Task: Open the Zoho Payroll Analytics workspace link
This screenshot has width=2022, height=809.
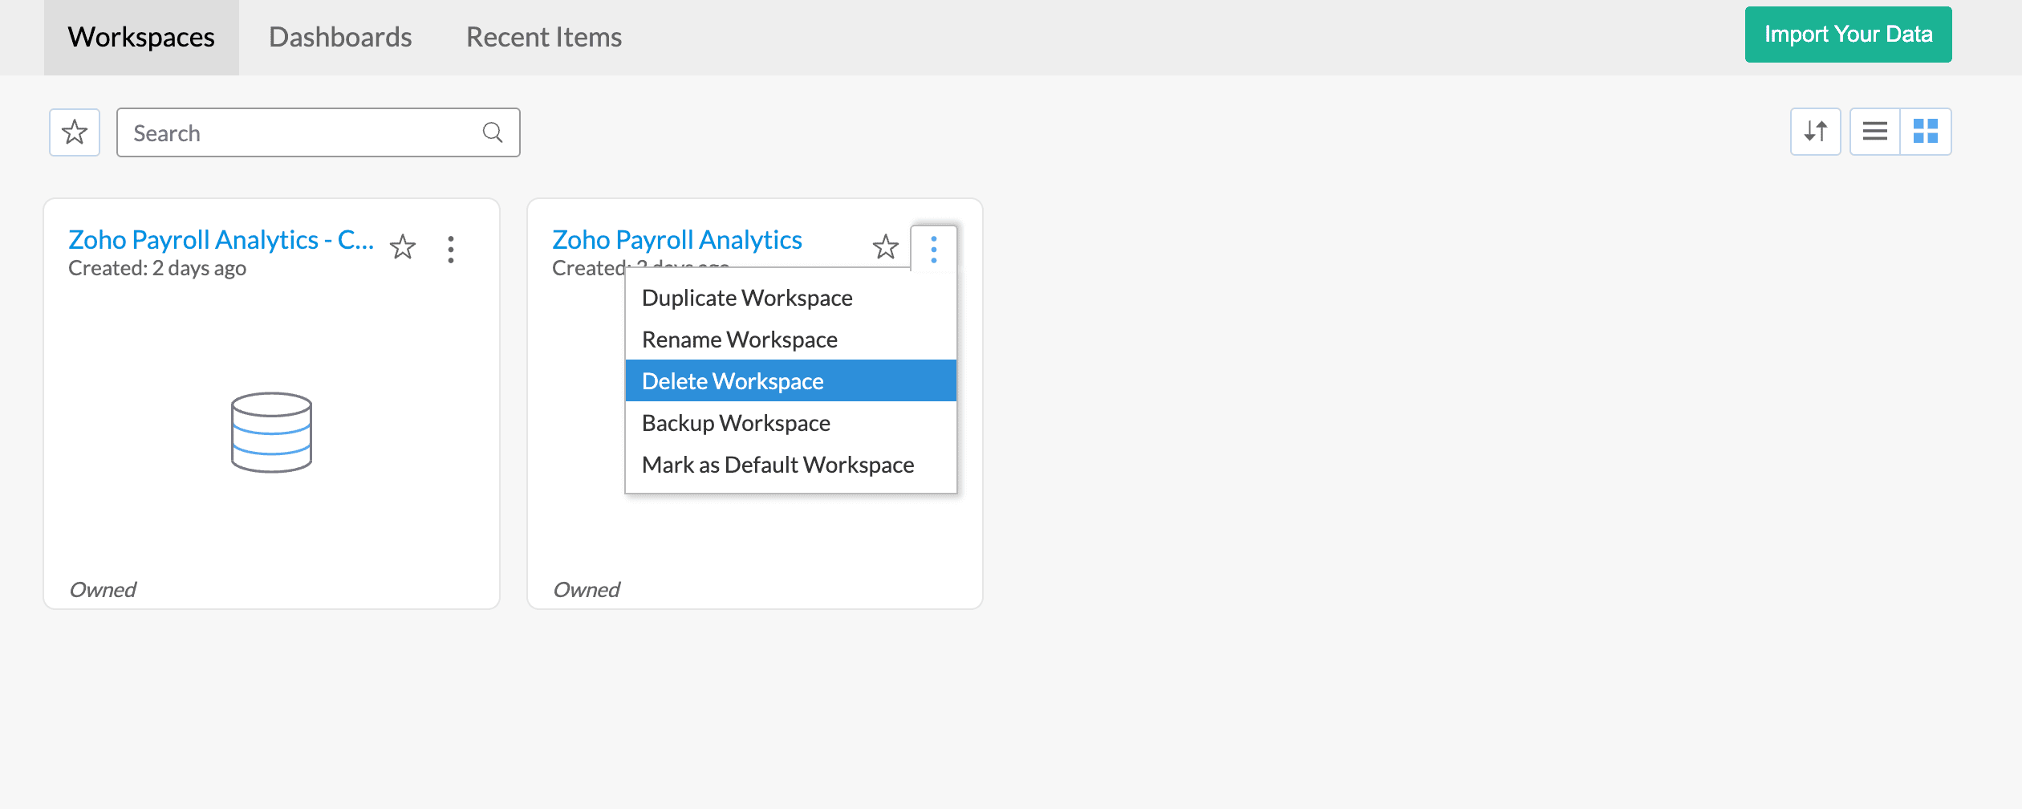Action: point(676,238)
